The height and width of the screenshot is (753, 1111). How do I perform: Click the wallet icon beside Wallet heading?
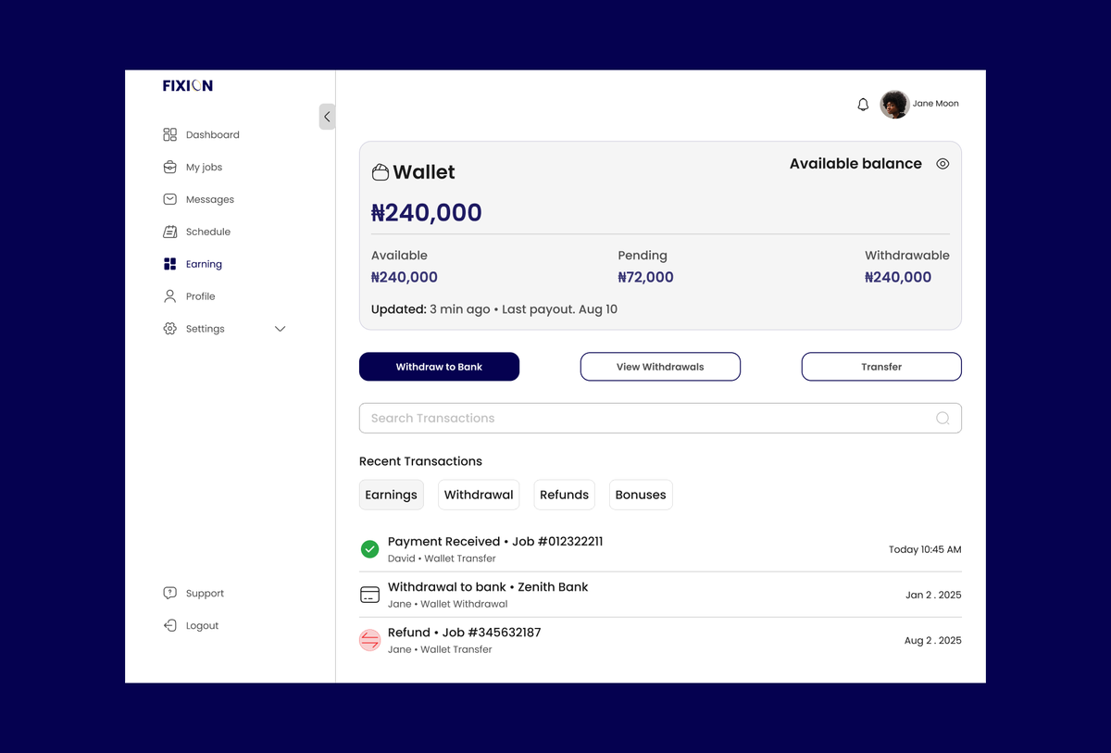click(380, 172)
